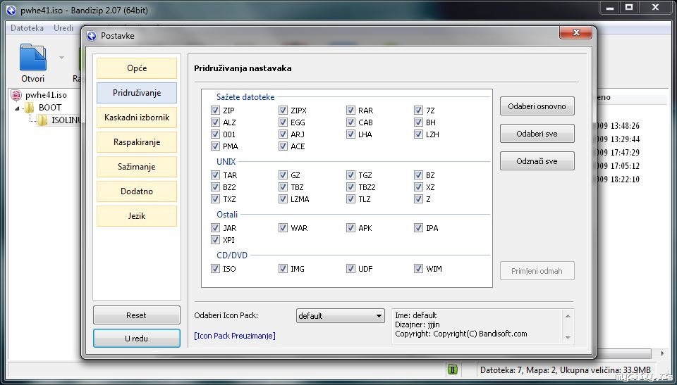Uncheck the 7Z extension checkbox
677x385 pixels.
(418, 111)
